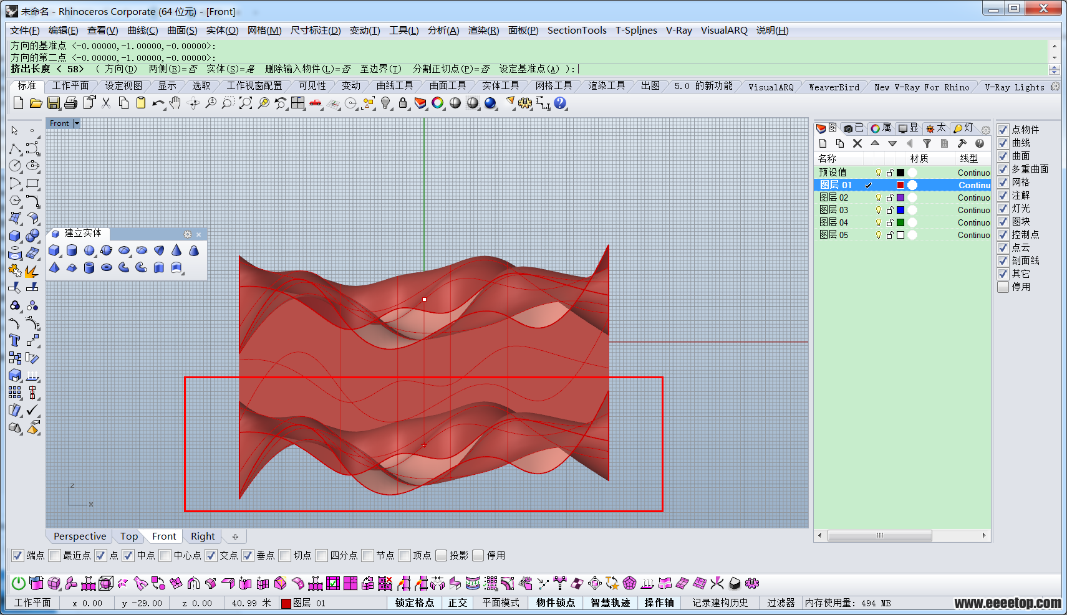Click the 锁定格点 status bar button
The image size is (1067, 615).
(x=414, y=603)
